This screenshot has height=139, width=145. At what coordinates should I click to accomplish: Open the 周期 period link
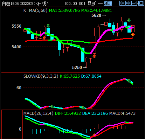[108, 4]
